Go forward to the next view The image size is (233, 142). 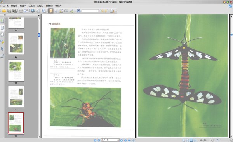coord(133,140)
